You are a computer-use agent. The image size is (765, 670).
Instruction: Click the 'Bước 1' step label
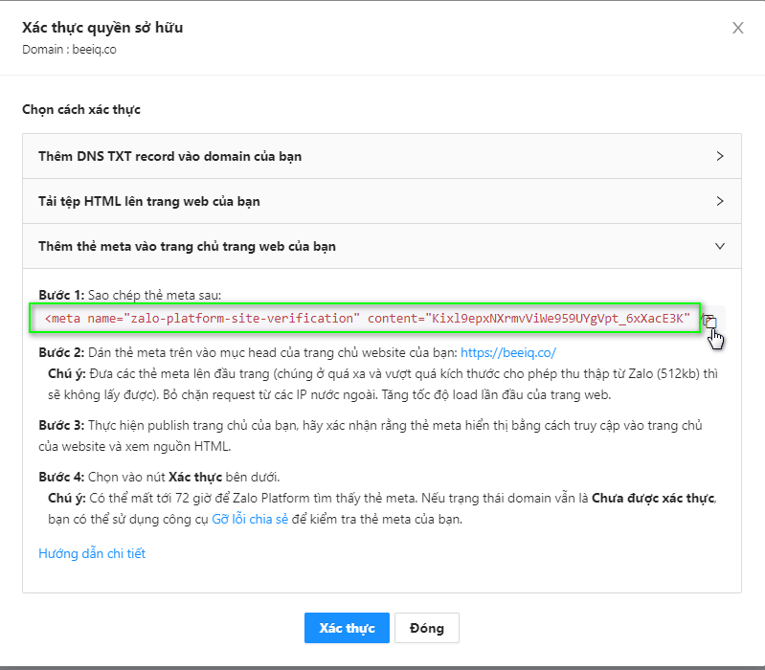pos(61,295)
